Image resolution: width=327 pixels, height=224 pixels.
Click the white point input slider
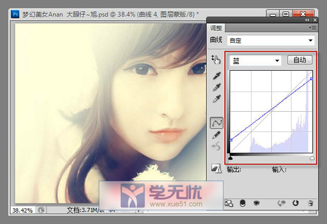click(312, 159)
